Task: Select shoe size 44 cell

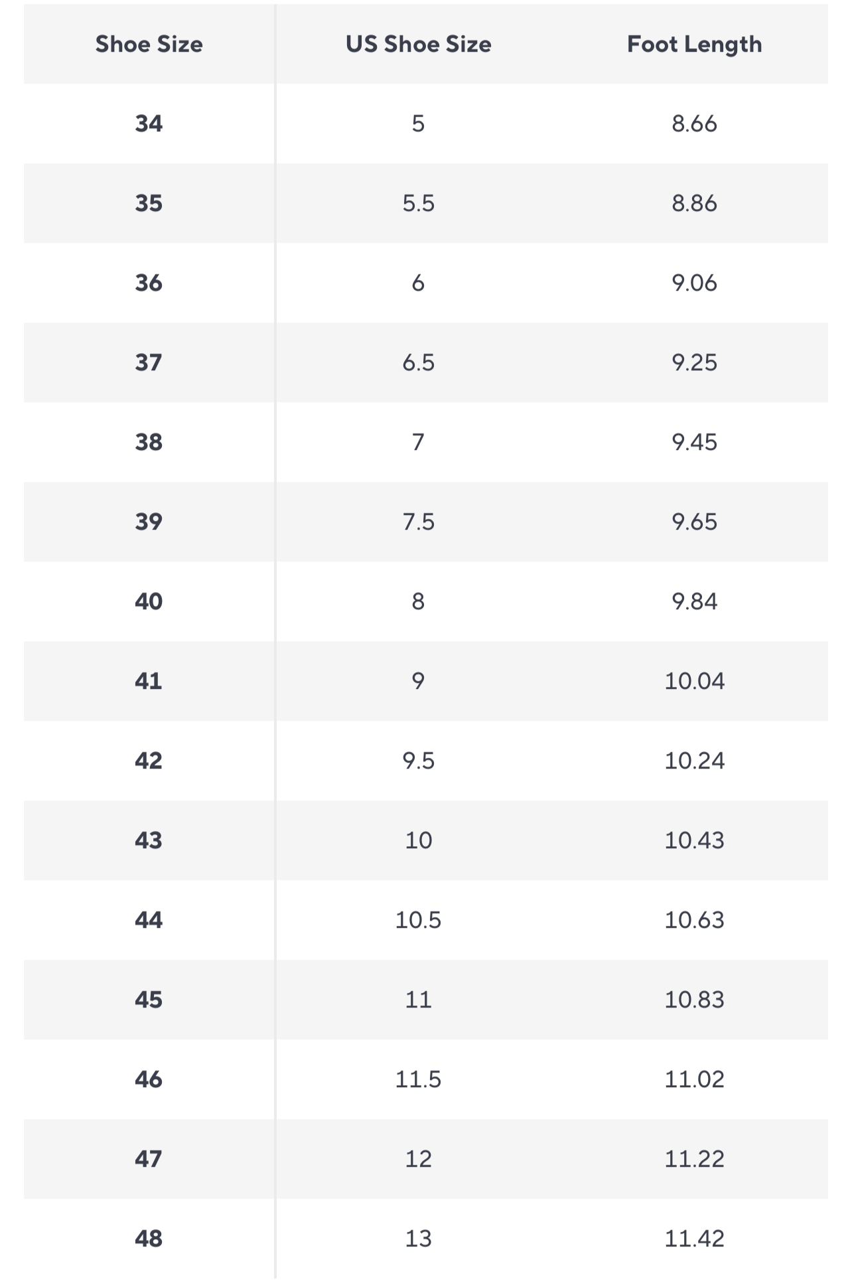Action: pos(149,920)
